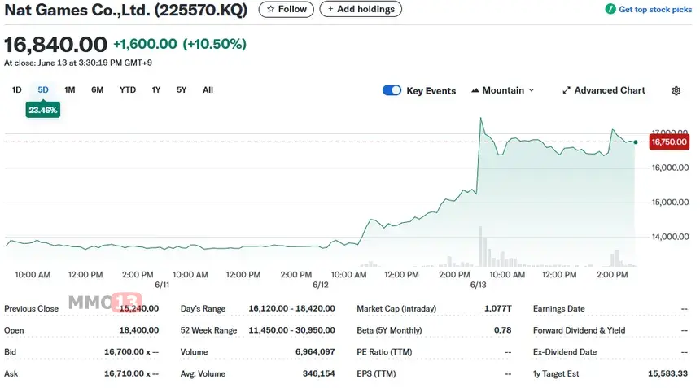Open the Mountain chart type dropdown
Screen dimensions: 700x388
503,90
